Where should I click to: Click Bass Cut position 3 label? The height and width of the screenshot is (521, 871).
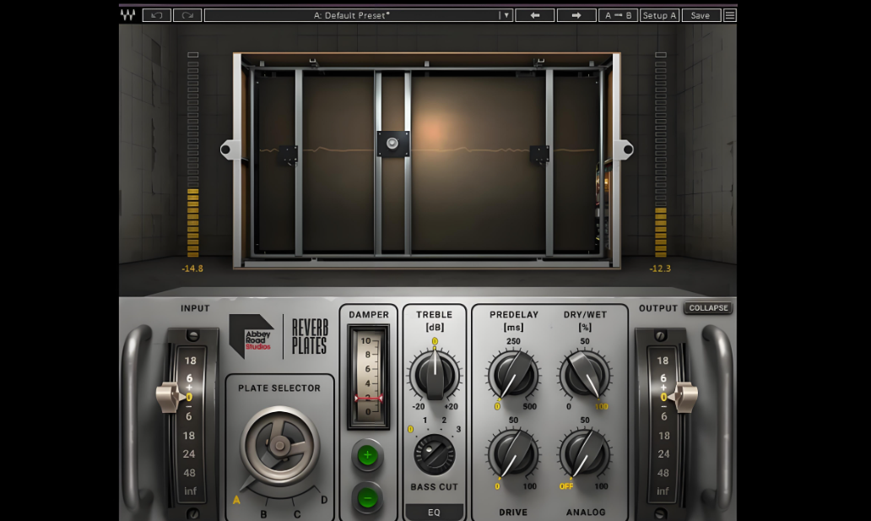[x=458, y=429]
